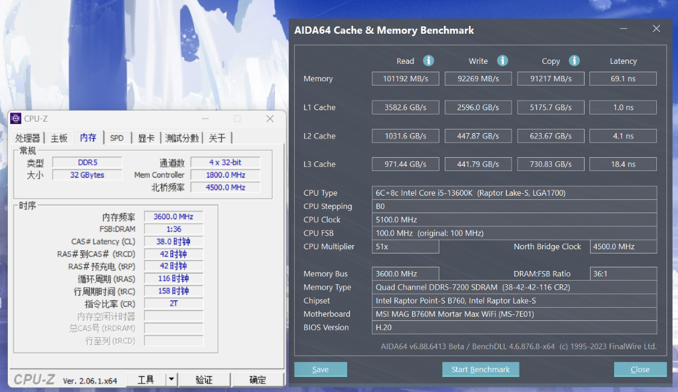This screenshot has width=678, height=392.
Task: Click L3 Cache Write value 441.79 GB/s
Action: click(x=478, y=164)
